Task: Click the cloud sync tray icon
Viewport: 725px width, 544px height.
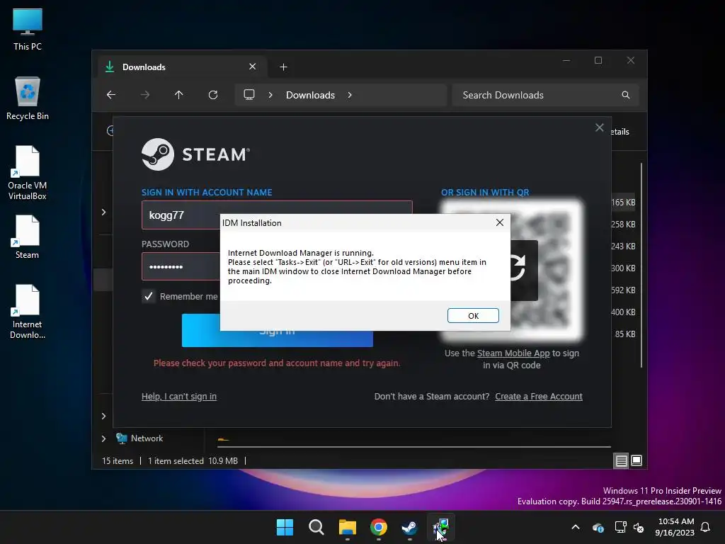Action: point(598,527)
